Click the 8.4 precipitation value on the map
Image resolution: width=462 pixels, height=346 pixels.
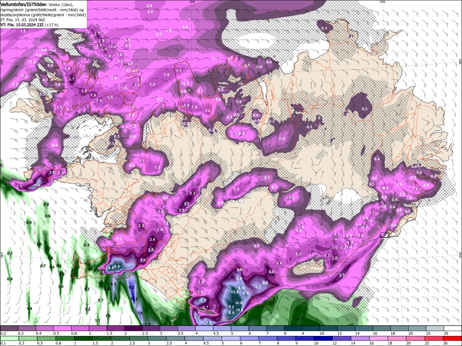tap(231, 312)
